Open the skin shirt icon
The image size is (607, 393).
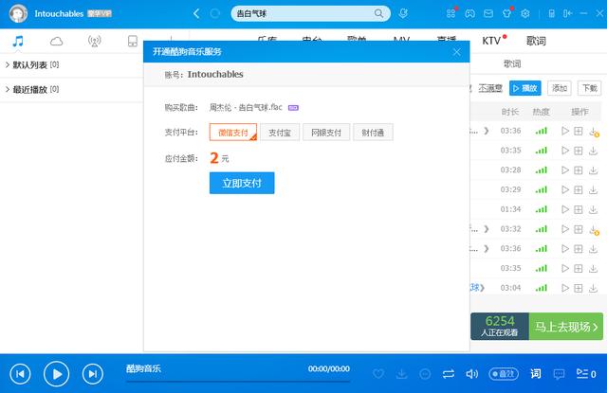[506, 14]
